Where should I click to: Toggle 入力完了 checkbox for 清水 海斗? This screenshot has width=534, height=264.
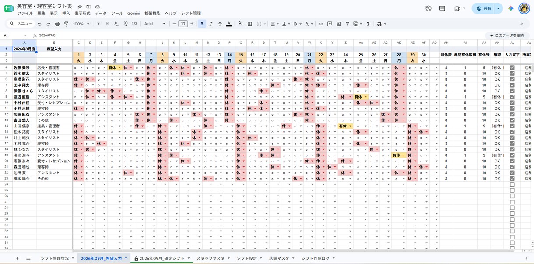point(512,155)
